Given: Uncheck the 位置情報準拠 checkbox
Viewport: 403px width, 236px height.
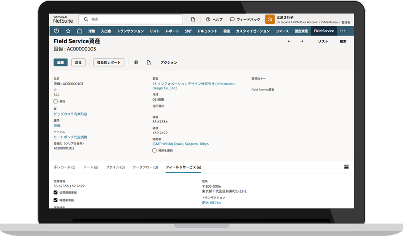Looking at the screenshot, I should coord(56,192).
